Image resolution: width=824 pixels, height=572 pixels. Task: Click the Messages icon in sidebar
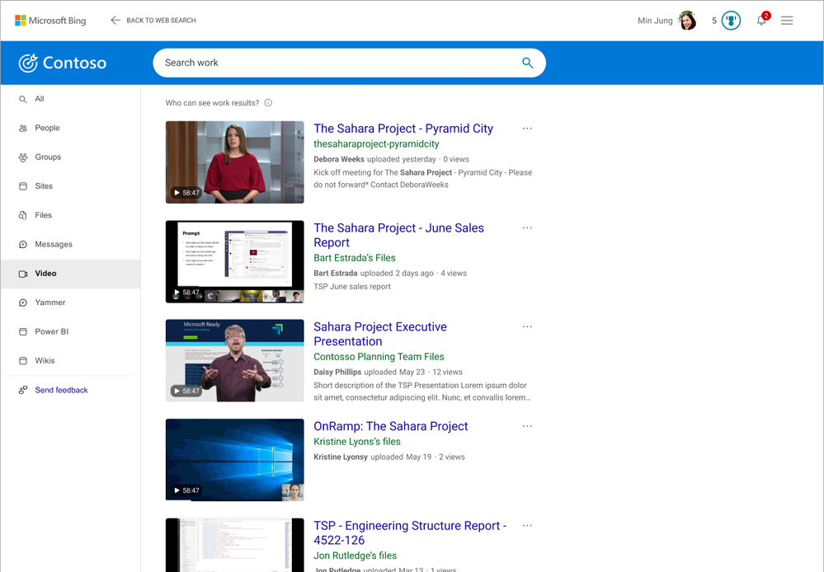(x=22, y=244)
